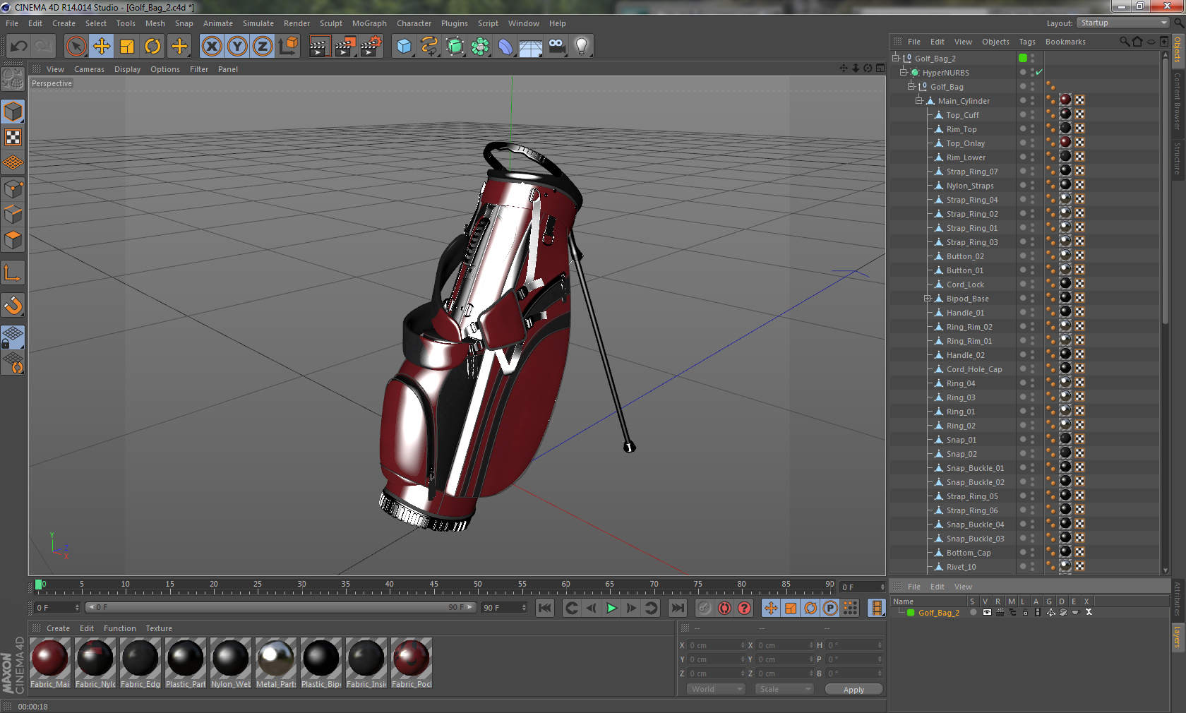This screenshot has width=1186, height=713.
Task: Switch to Model mode in left toolbar
Action: tap(13, 112)
